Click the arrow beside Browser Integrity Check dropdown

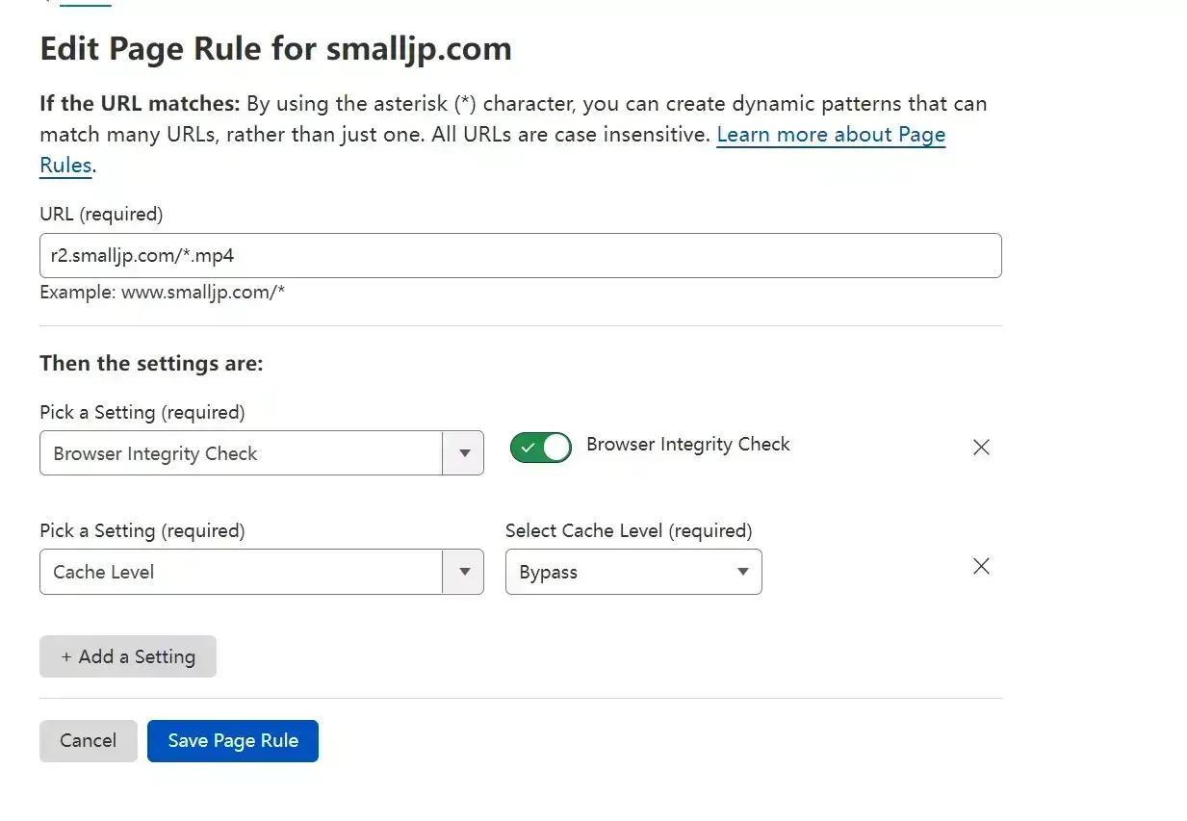(x=464, y=453)
